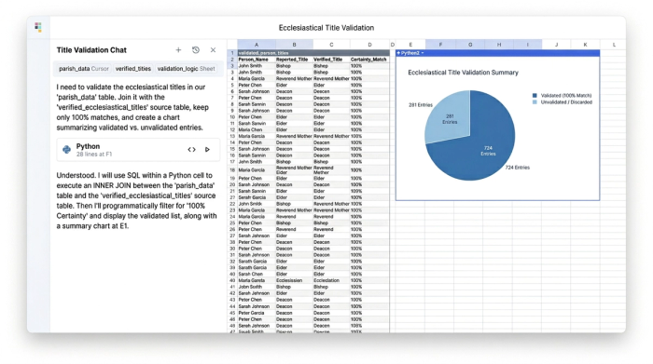The height and width of the screenshot is (364, 653).
Task: Click the '281 Entries' label outside the pie
Action: pos(420,105)
